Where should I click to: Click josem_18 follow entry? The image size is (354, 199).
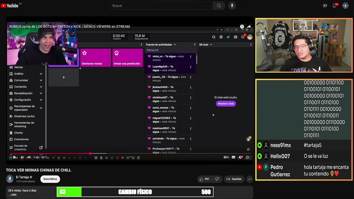pyautogui.click(x=170, y=79)
